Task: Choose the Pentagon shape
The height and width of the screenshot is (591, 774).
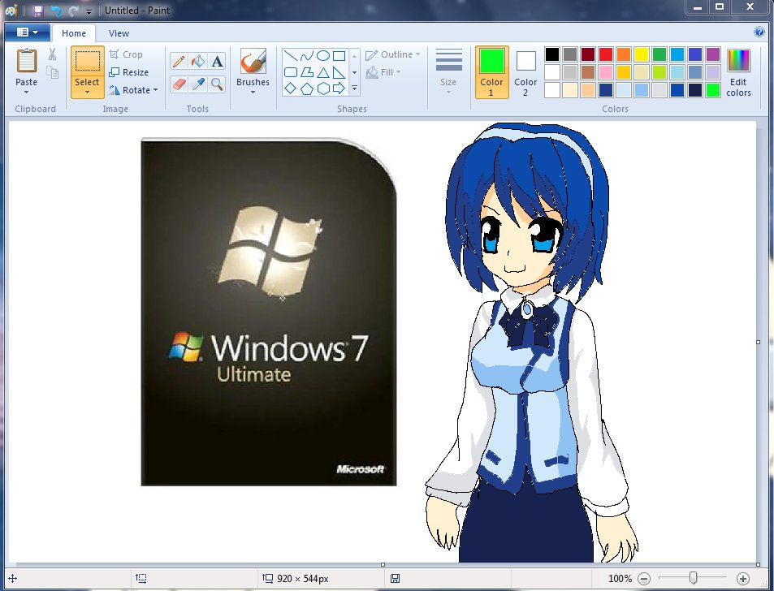Action: pos(306,88)
